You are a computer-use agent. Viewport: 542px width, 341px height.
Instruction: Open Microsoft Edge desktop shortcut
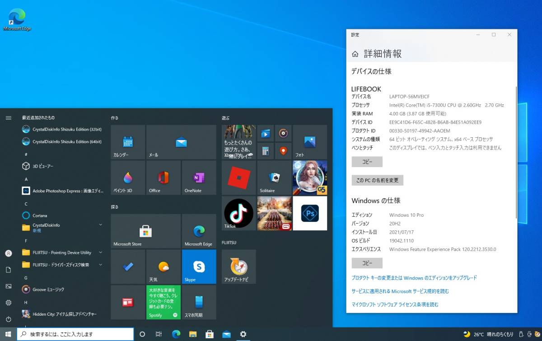[17, 19]
